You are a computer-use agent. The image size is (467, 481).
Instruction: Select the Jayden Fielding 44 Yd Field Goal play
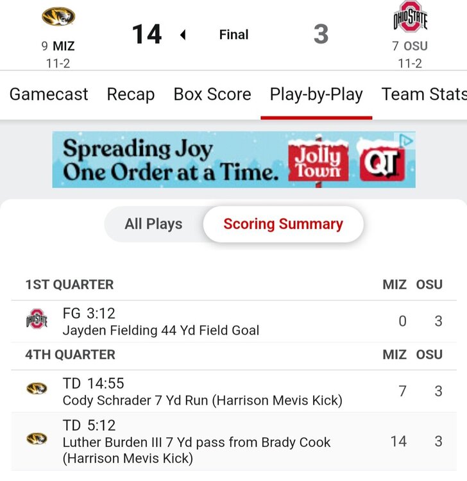161,330
